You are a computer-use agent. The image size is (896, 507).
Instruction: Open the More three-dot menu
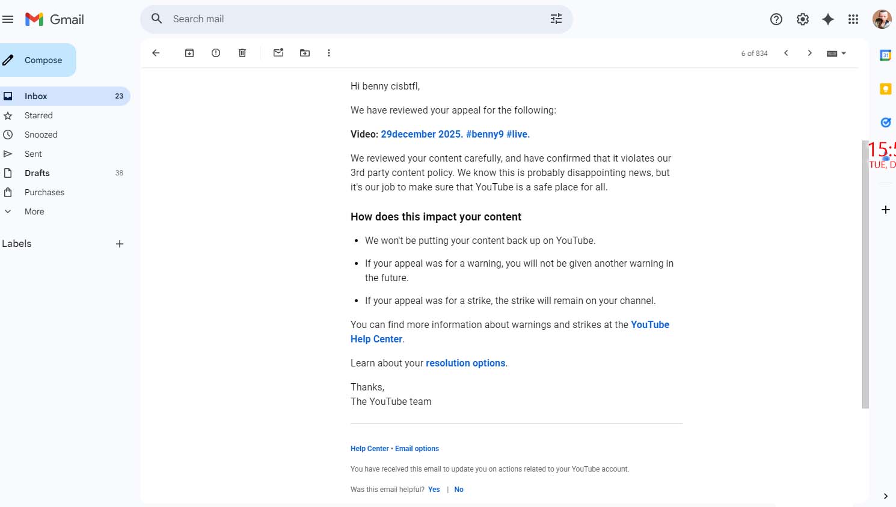[329, 53]
